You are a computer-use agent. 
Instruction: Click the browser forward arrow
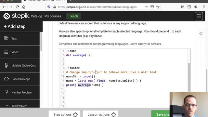point(11,7)
